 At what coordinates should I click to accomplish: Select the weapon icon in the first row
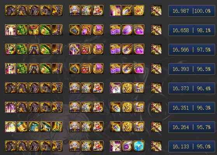(156, 10)
